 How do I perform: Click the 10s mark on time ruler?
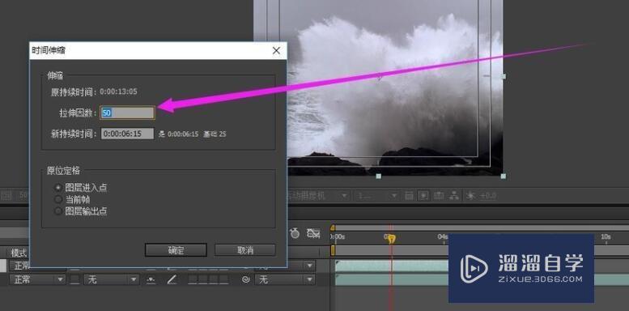pyautogui.click(x=606, y=236)
